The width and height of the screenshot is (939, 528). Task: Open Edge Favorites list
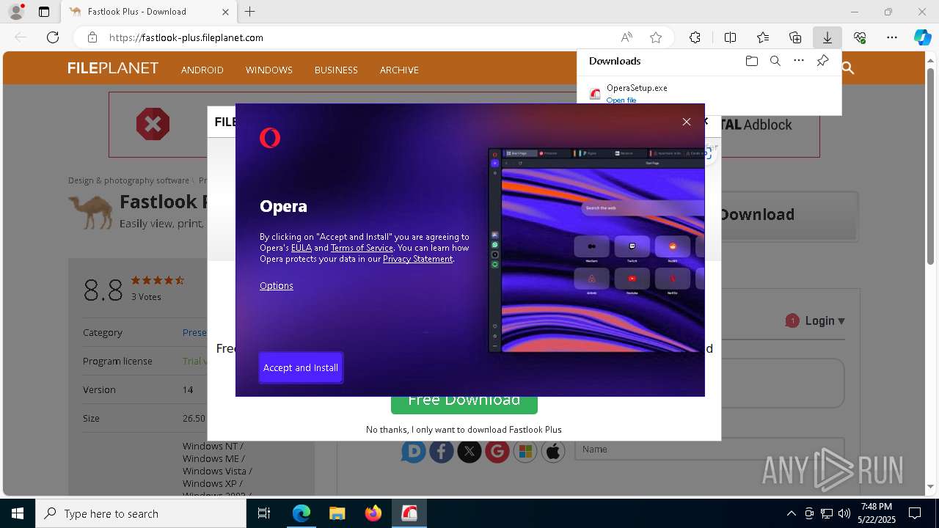pyautogui.click(x=763, y=37)
